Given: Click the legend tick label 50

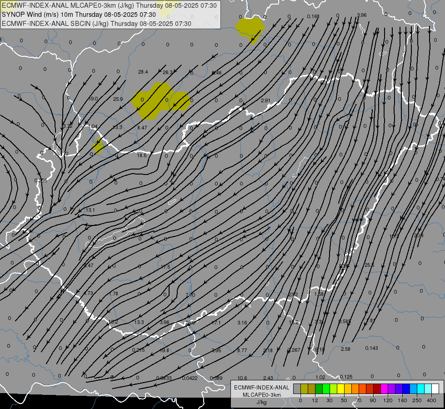Looking at the screenshot, I should pos(344,400).
